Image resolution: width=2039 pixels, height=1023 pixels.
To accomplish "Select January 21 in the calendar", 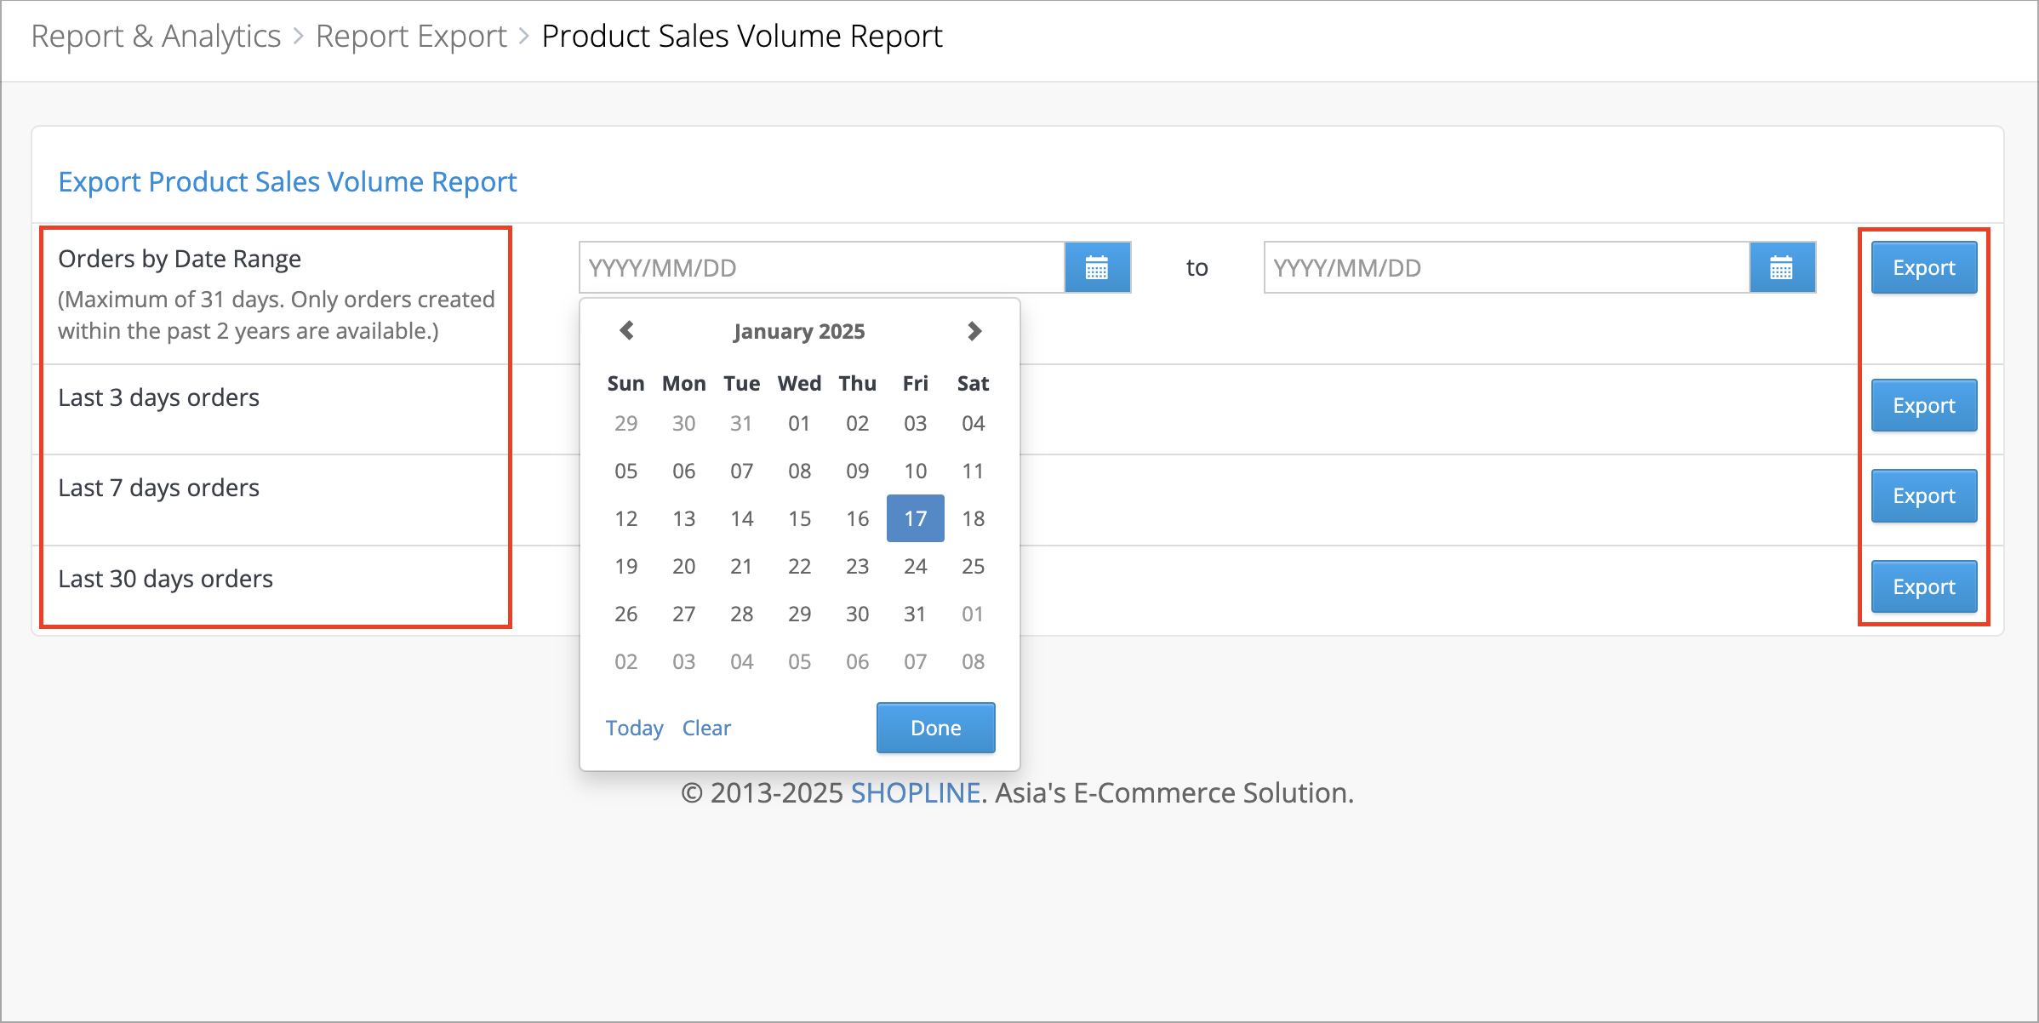I will [x=742, y=566].
